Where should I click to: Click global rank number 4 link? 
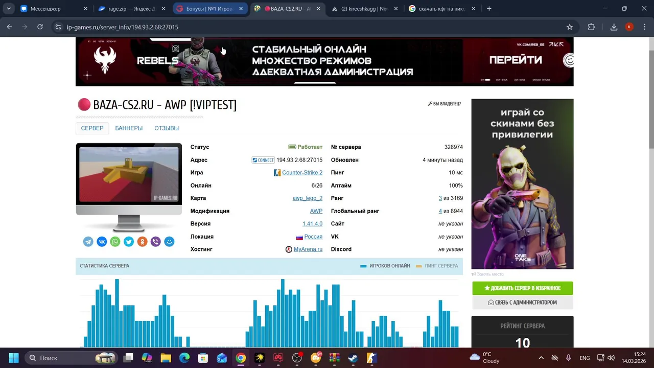(x=440, y=211)
